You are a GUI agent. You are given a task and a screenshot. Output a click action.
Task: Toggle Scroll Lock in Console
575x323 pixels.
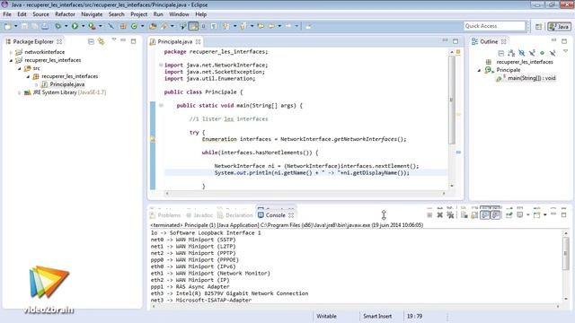(474, 215)
